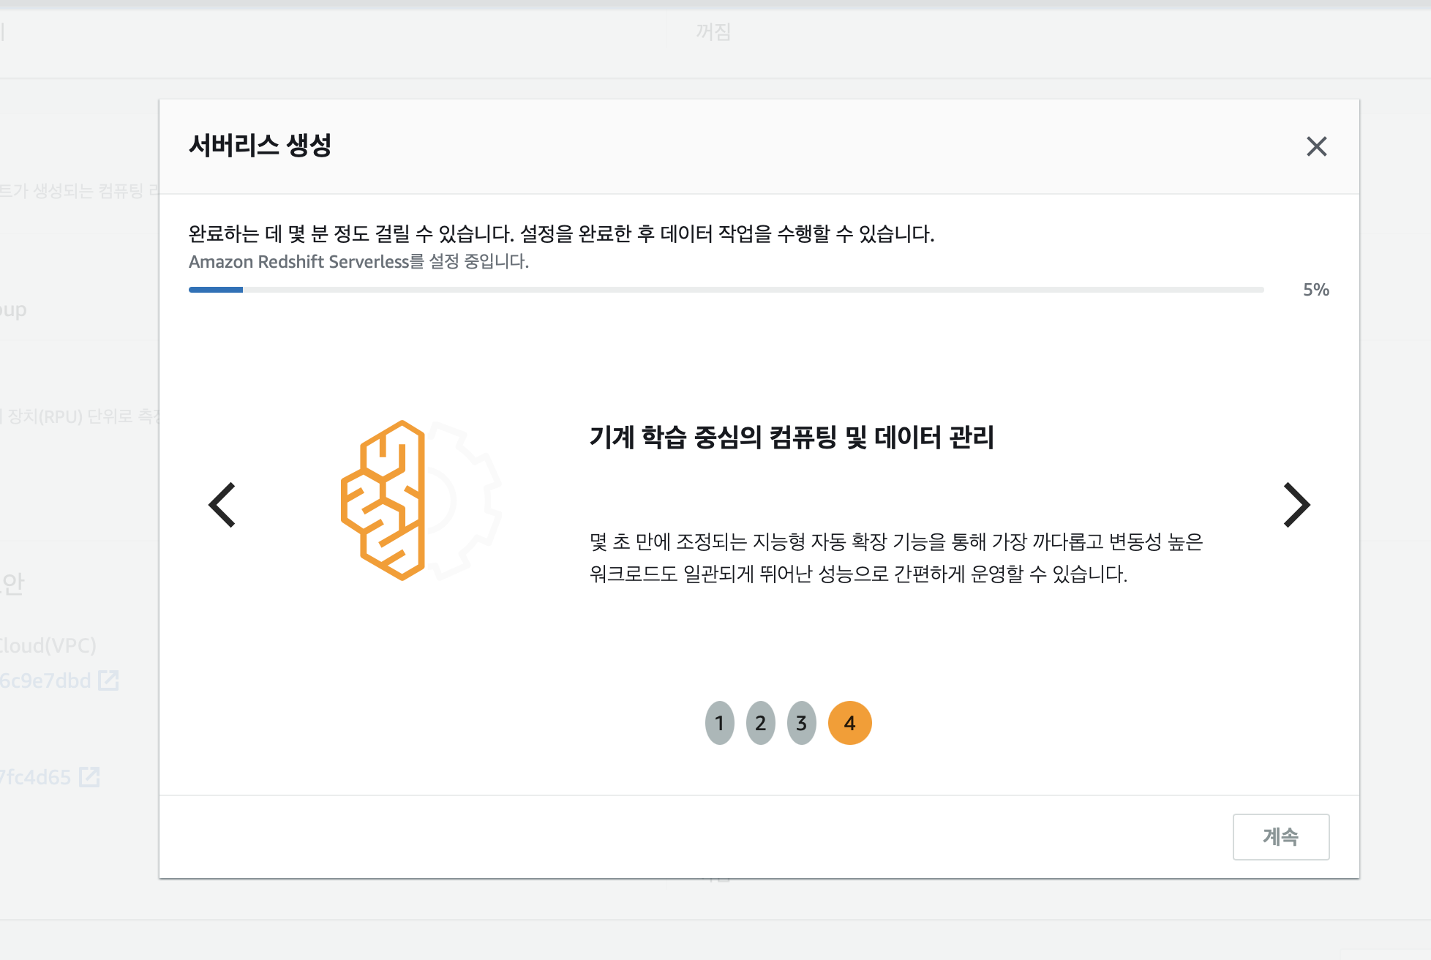Image resolution: width=1431 pixels, height=960 pixels.
Task: Select slide indicator 1
Action: click(x=719, y=723)
